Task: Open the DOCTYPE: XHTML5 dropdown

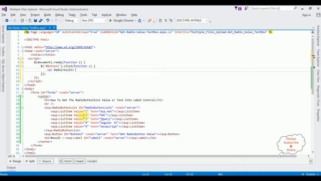Action: (x=192, y=21)
